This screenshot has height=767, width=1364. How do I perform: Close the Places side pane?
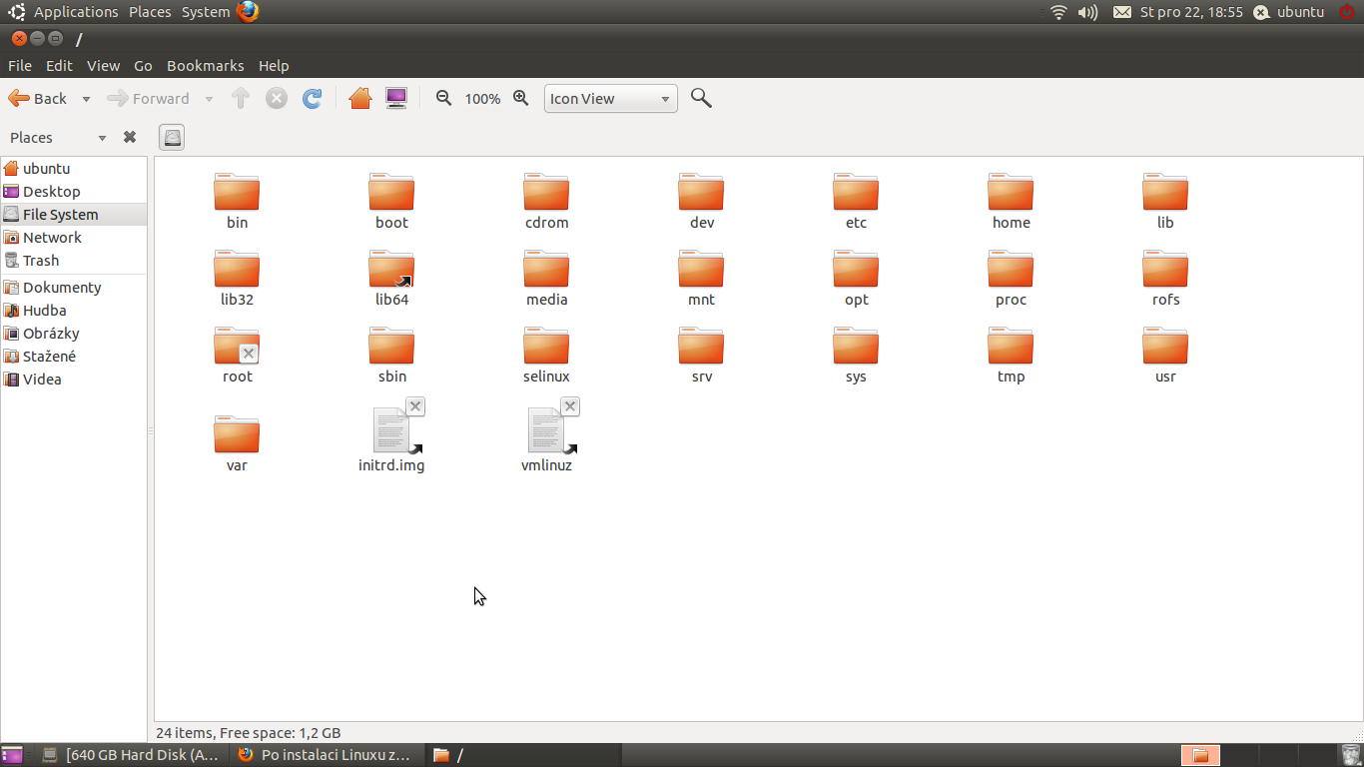click(x=130, y=138)
